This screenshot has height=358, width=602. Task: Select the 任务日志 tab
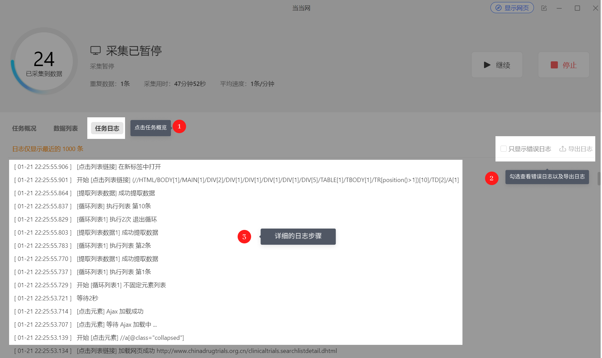pos(107,128)
